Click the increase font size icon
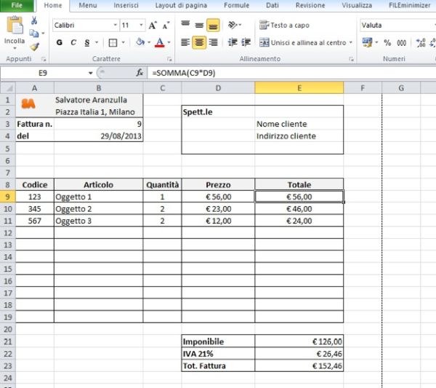Image resolution: width=436 pixels, height=388 pixels. click(153, 25)
